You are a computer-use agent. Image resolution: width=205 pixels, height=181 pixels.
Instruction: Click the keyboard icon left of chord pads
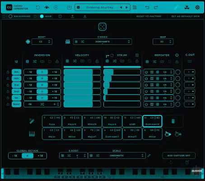pos(32,133)
